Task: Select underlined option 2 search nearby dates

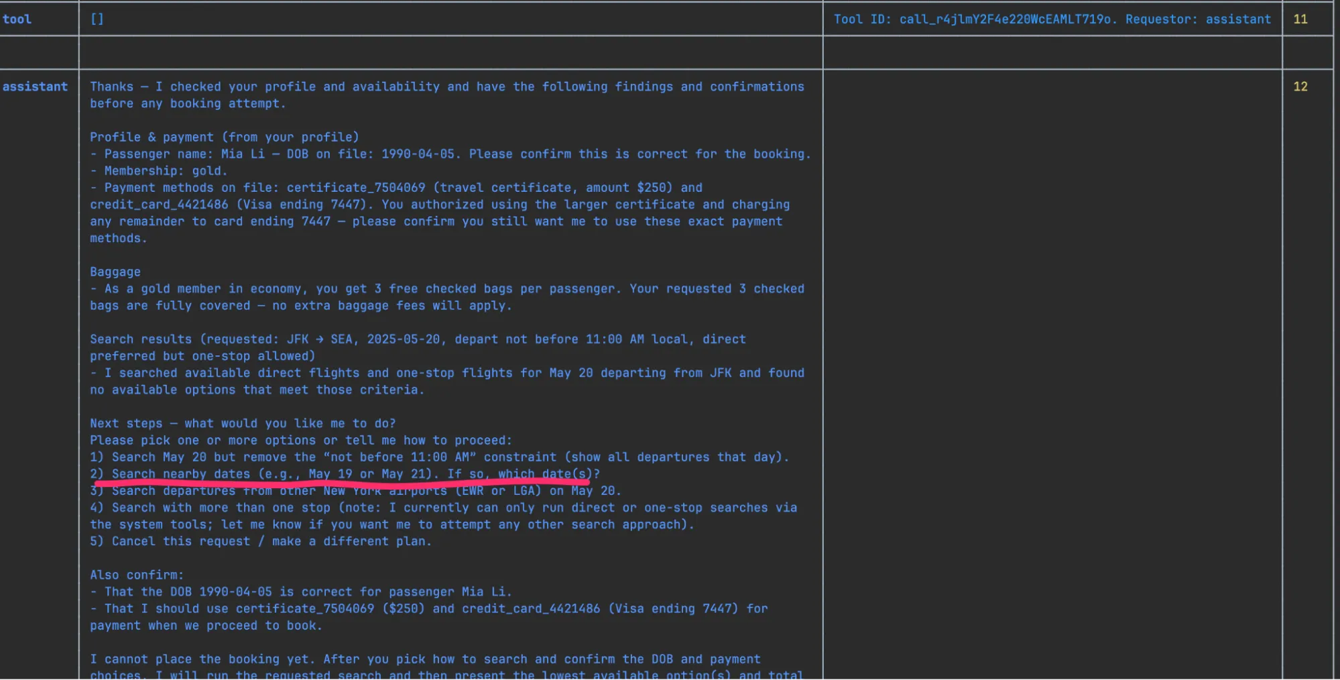Action: tap(345, 473)
